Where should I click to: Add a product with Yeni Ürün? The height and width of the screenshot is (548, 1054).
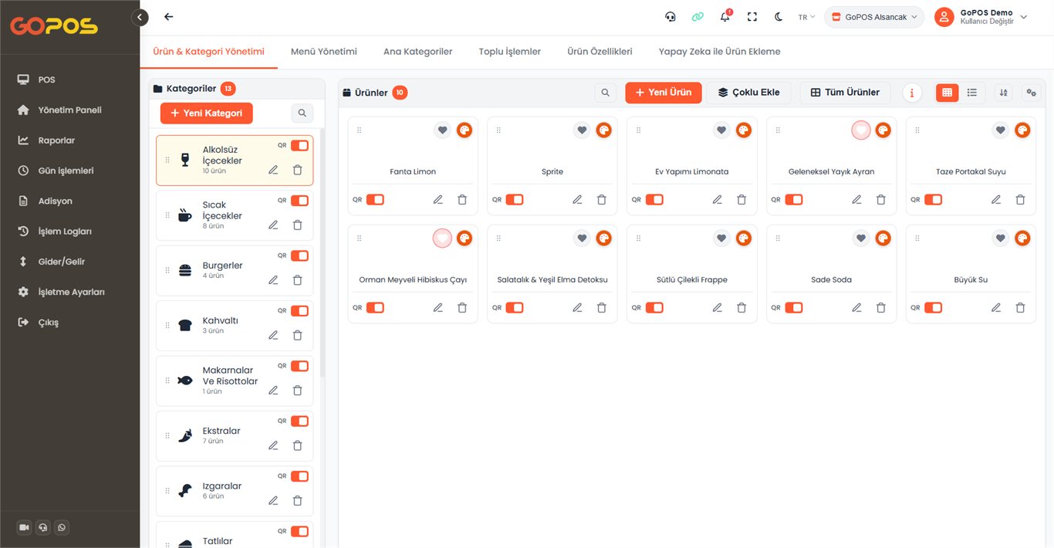coord(664,93)
